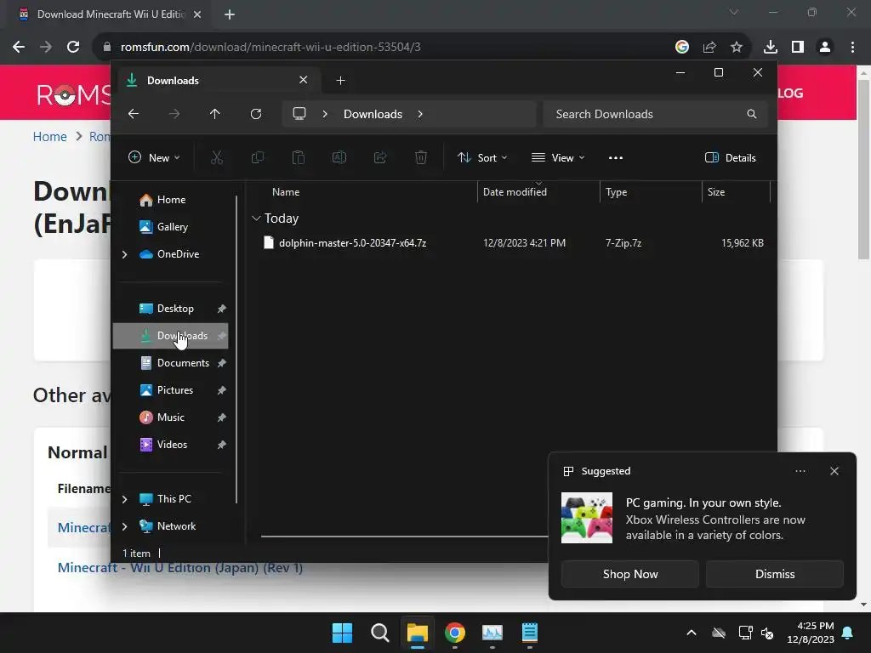Toggle Chrome side panel
Viewport: 871px width, 653px height.
[x=798, y=47]
